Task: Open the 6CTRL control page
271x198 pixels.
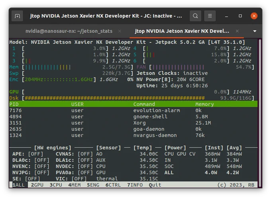Action: (x=113, y=185)
